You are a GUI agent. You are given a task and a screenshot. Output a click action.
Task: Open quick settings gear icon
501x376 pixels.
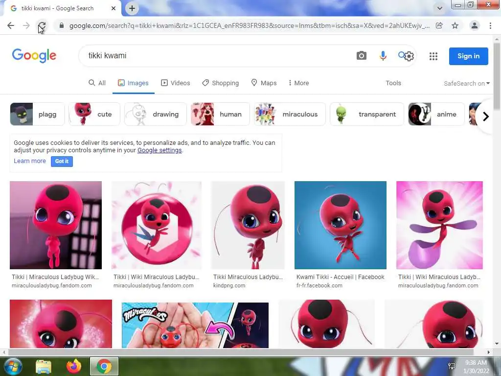pyautogui.click(x=409, y=56)
